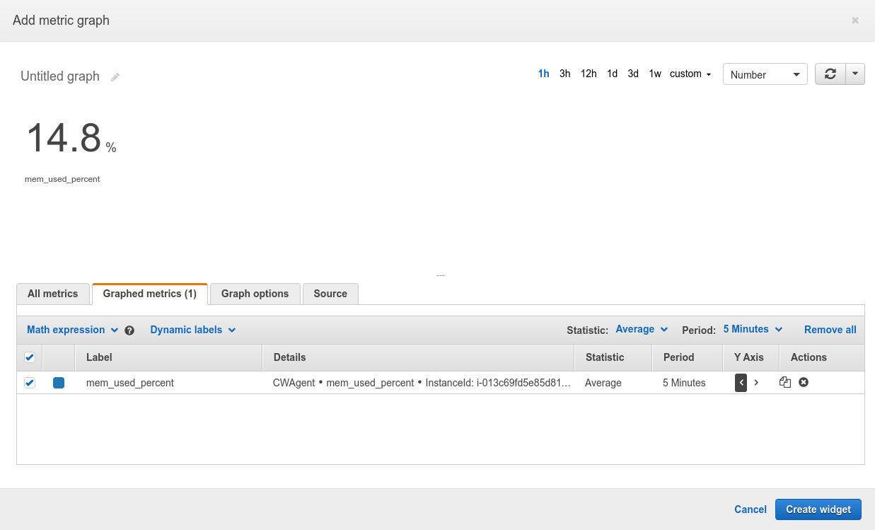The height and width of the screenshot is (530, 875).
Task: Open the Number widget type dropdown
Action: pos(765,74)
